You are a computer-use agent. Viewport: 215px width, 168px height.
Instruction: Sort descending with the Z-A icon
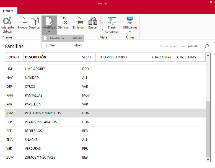click(101, 28)
